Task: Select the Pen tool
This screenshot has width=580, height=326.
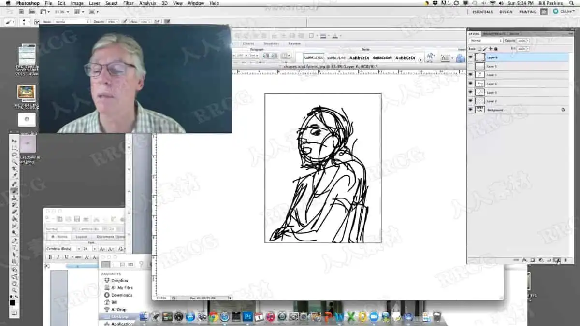Action: pyautogui.click(x=14, y=240)
